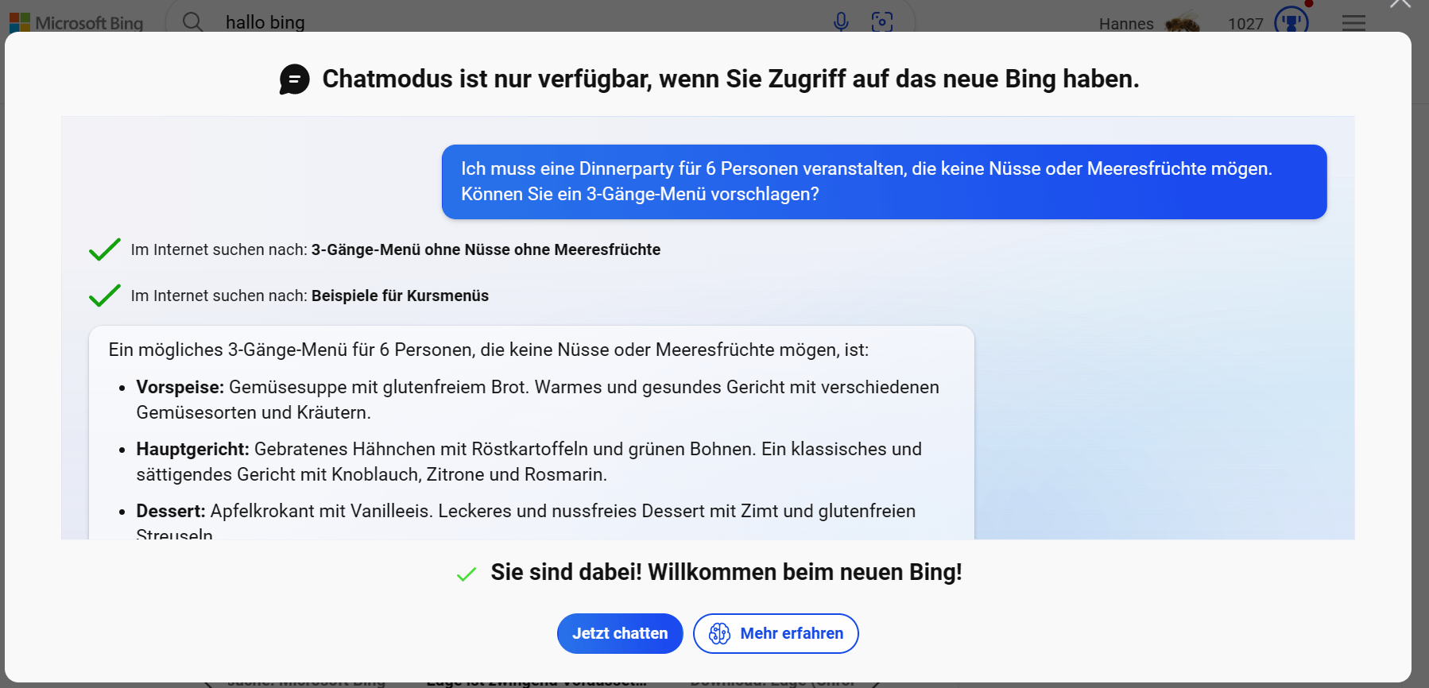
Task: Click checkmark beside 3-Gänge-Menü search line
Action: pyautogui.click(x=105, y=249)
